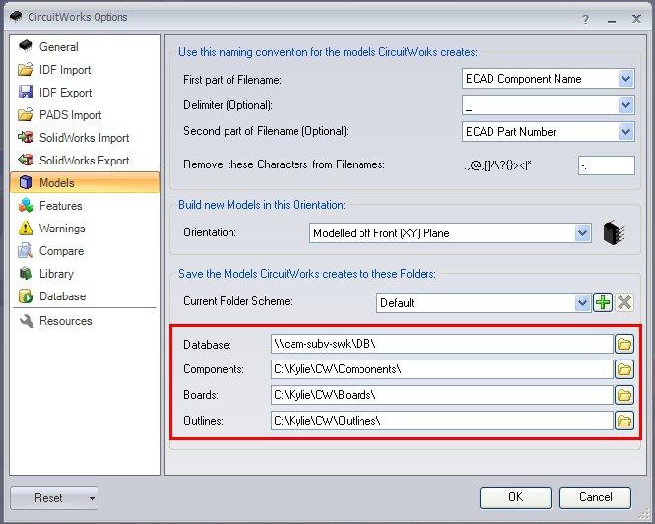Click the Models cube icon
Viewport: 655px width, 524px height.
coord(26,182)
